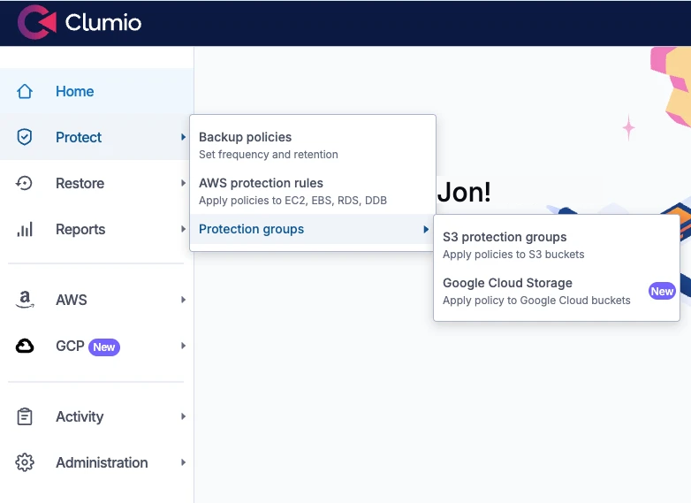Open Backup policies menu entry
The height and width of the screenshot is (503, 691).
click(313, 146)
